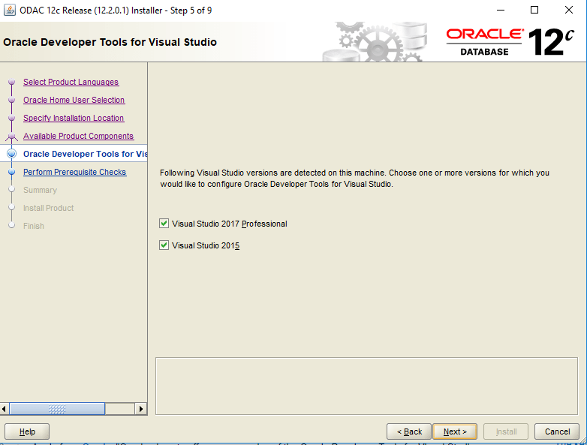Click the Select Product Languages step bullet

pos(11,82)
